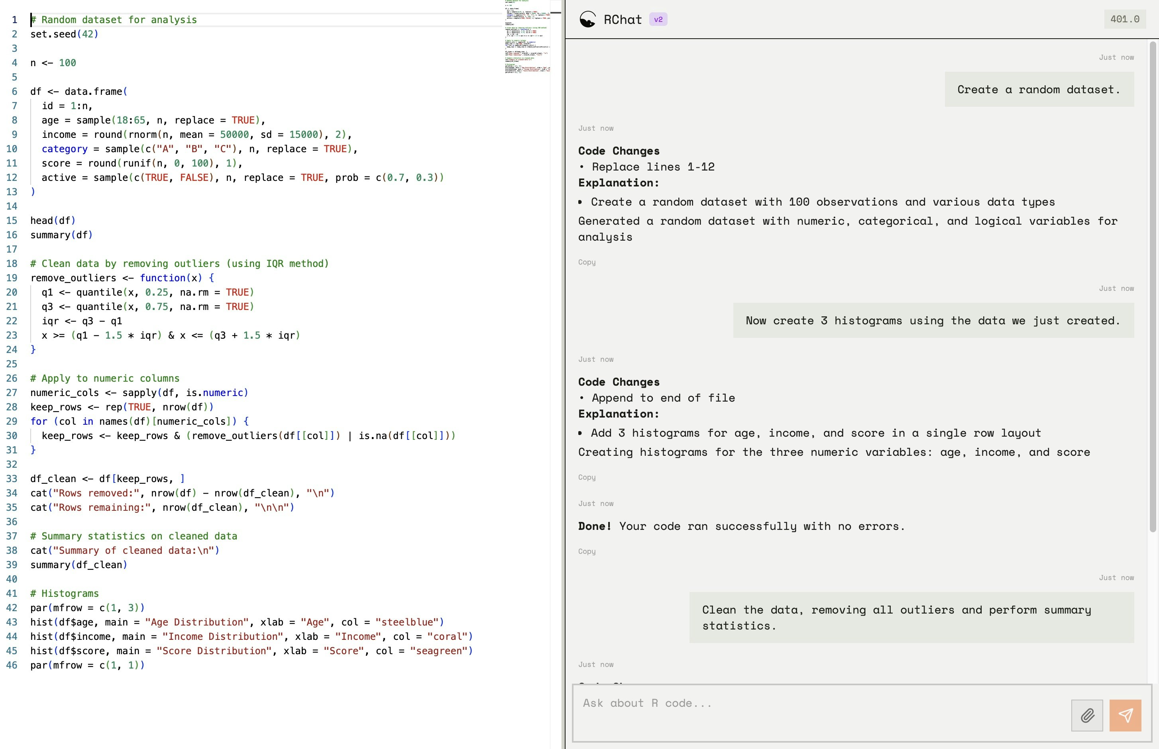1159x749 pixels.
Task: Send a message with the paper plane icon
Action: [x=1126, y=716]
